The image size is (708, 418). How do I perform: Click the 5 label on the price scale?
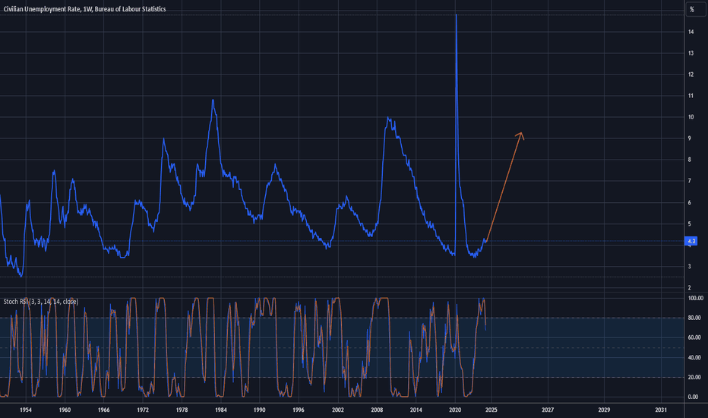click(x=690, y=223)
